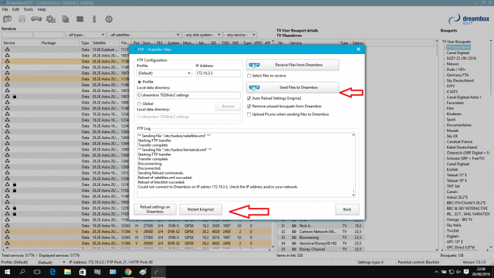The height and width of the screenshot is (278, 494).
Task: Click Send Files to Dreambox button
Action: click(x=292, y=87)
